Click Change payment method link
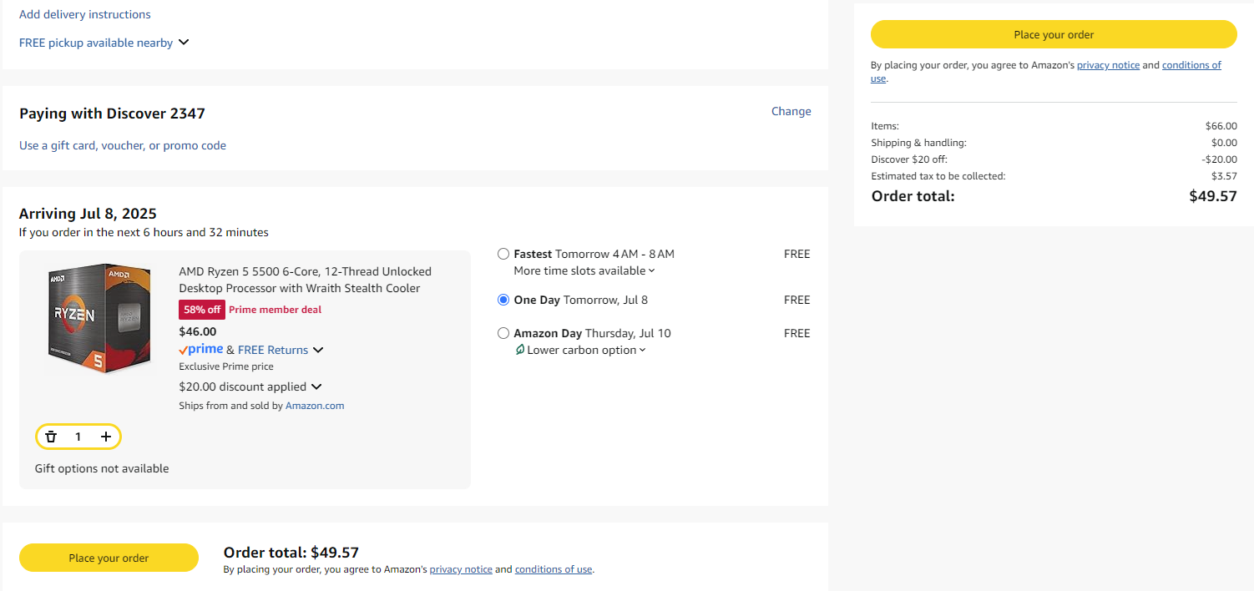Screen dimensions: 1254x591 pyautogui.click(x=791, y=111)
